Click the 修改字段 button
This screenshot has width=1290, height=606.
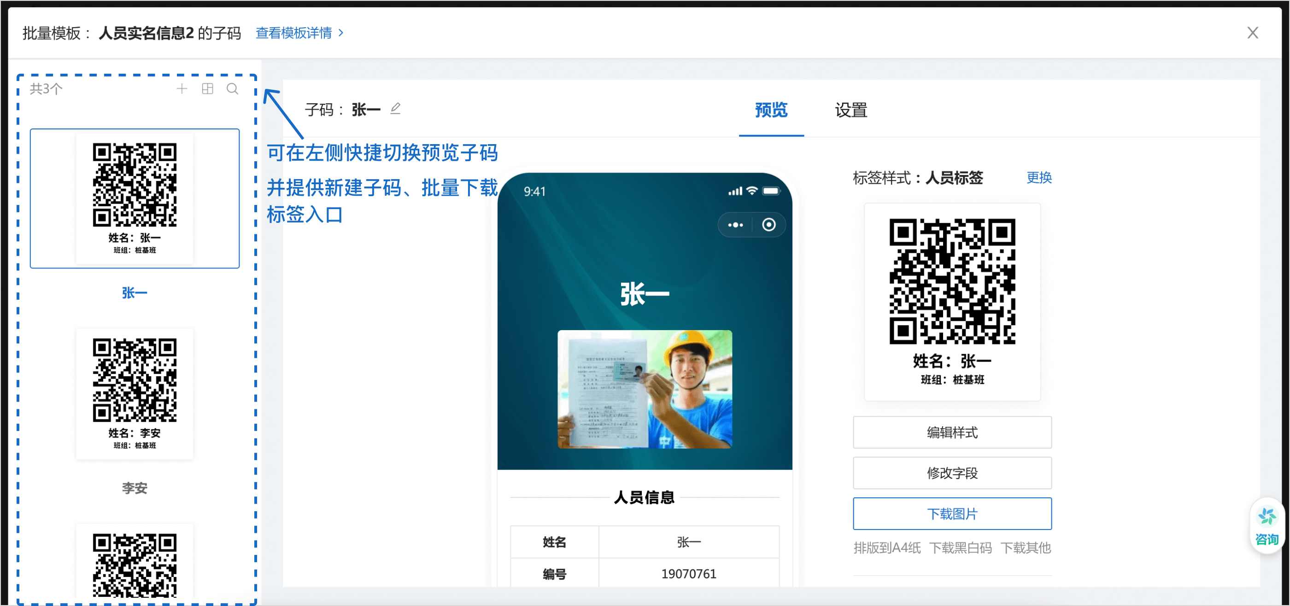click(x=952, y=472)
